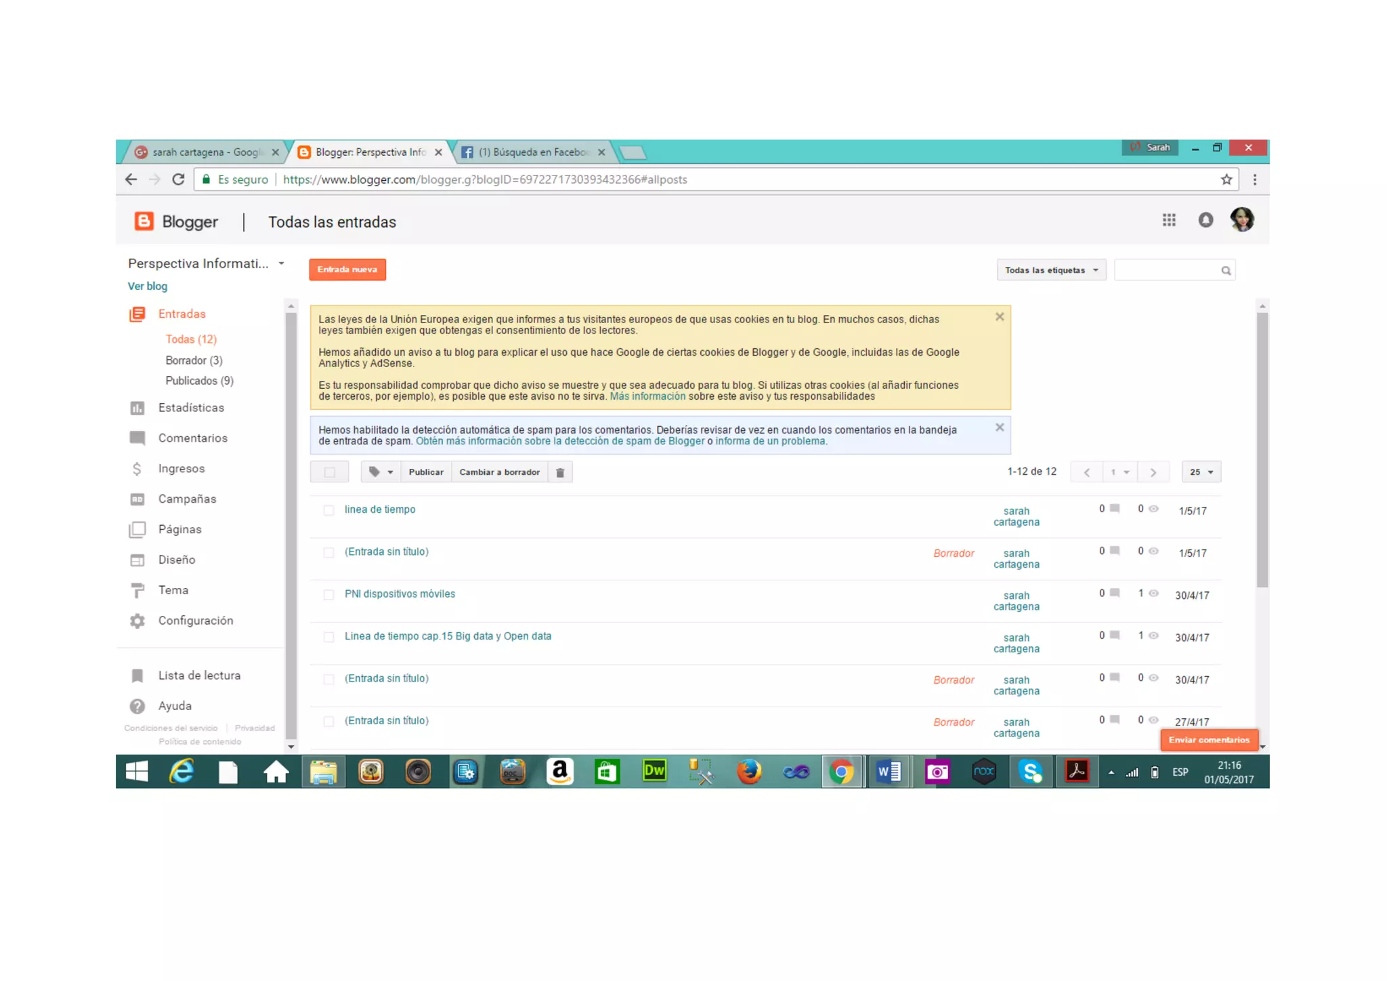The height and width of the screenshot is (981, 1387).
Task: Toggle the select-all posts checkbox
Action: point(330,472)
